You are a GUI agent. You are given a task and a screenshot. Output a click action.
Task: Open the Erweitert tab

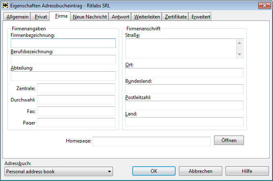pyautogui.click(x=201, y=17)
